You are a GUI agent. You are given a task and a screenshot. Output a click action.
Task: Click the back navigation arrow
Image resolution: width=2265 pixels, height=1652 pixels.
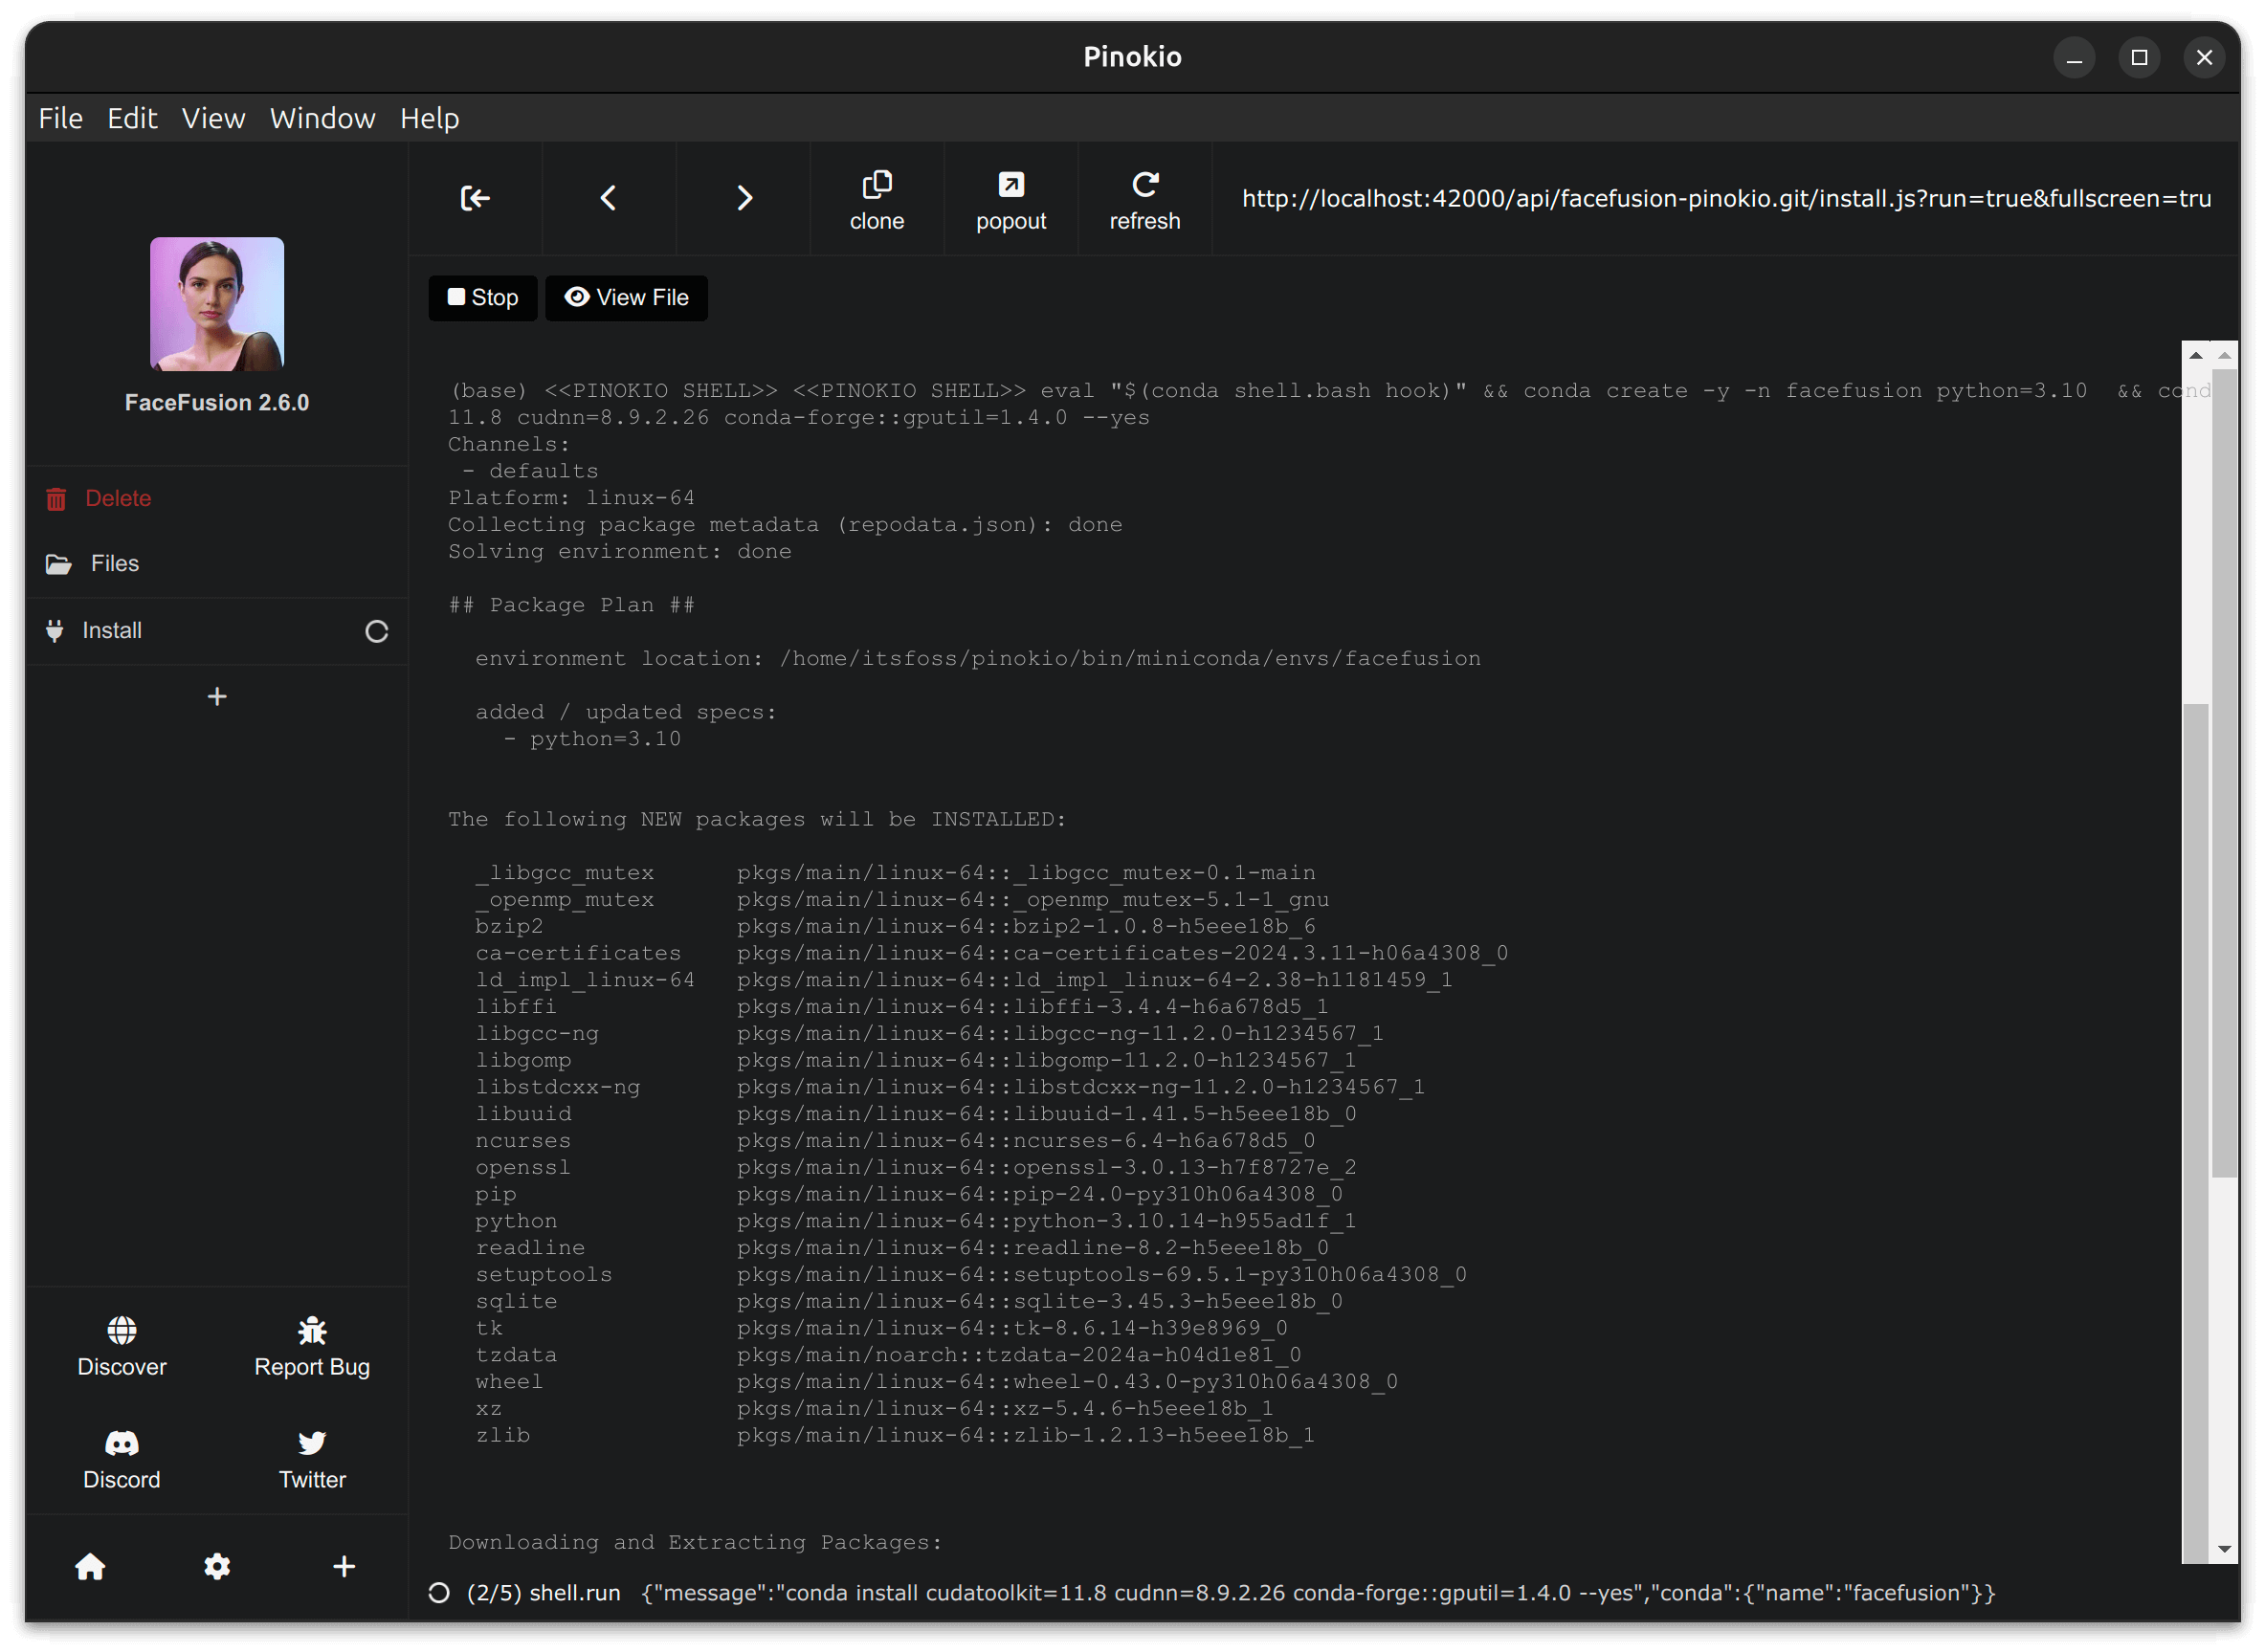[x=609, y=197]
